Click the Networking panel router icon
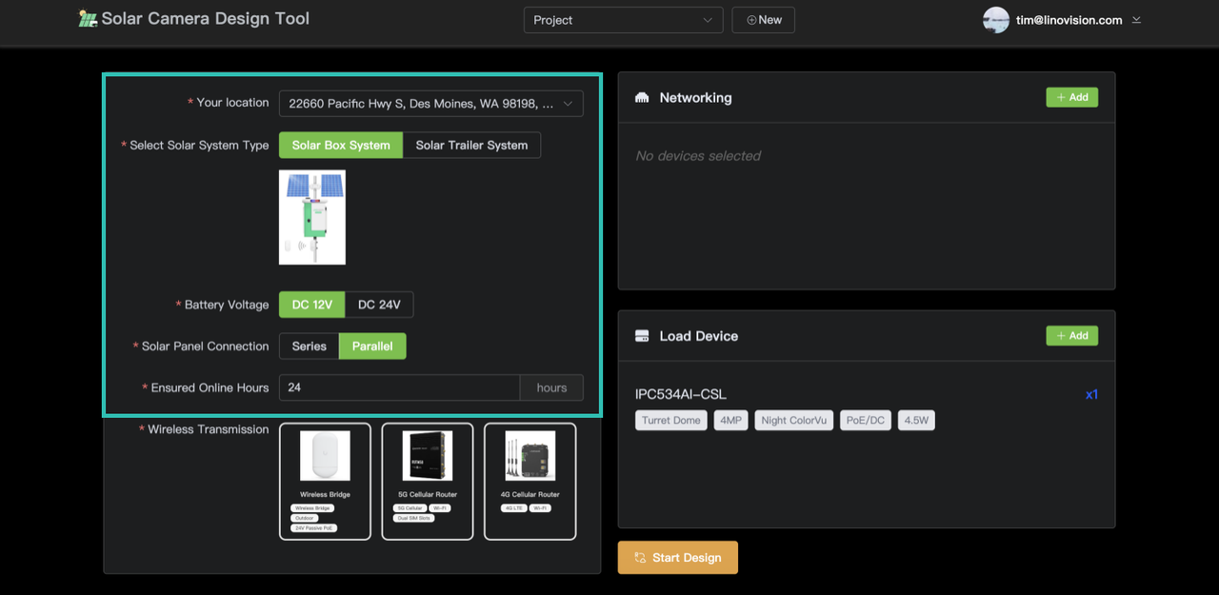The height and width of the screenshot is (595, 1219). (x=642, y=98)
